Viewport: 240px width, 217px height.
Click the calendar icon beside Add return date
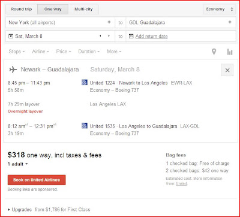coord(131,37)
